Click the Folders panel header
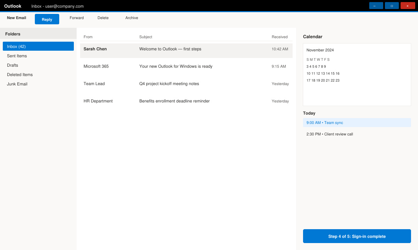 click(38, 34)
